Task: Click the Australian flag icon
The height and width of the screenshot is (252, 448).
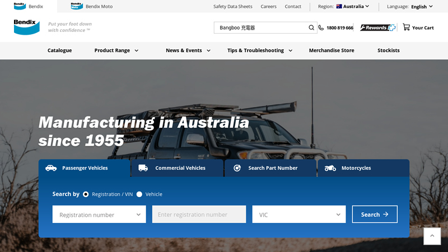Action: pos(339,6)
